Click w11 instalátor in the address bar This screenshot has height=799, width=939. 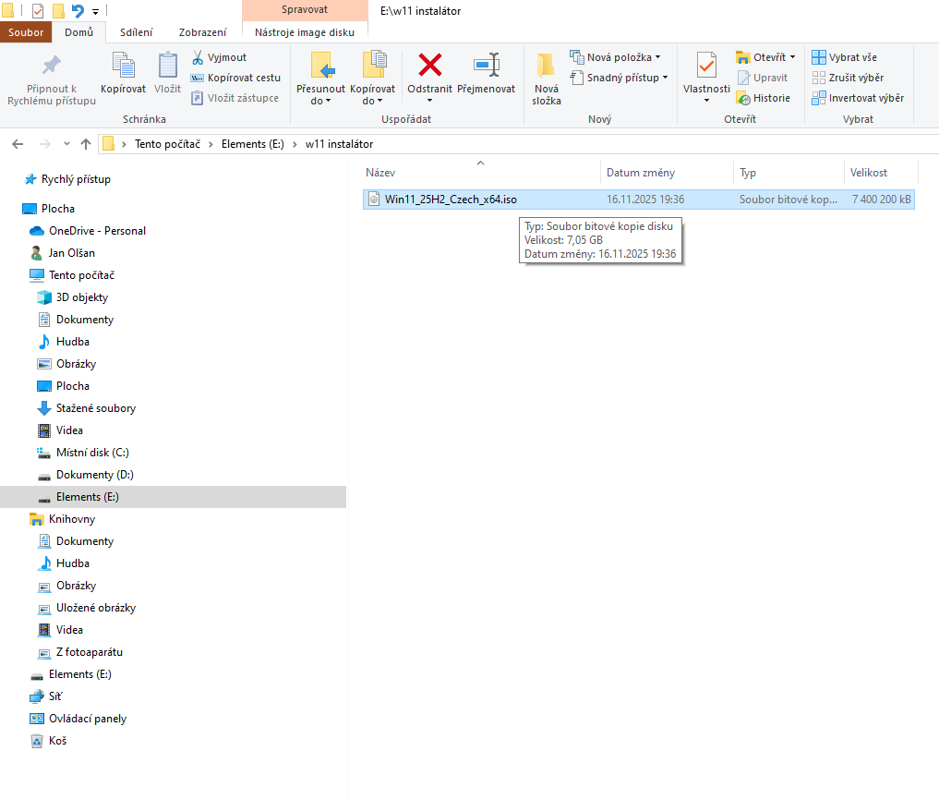tap(339, 144)
